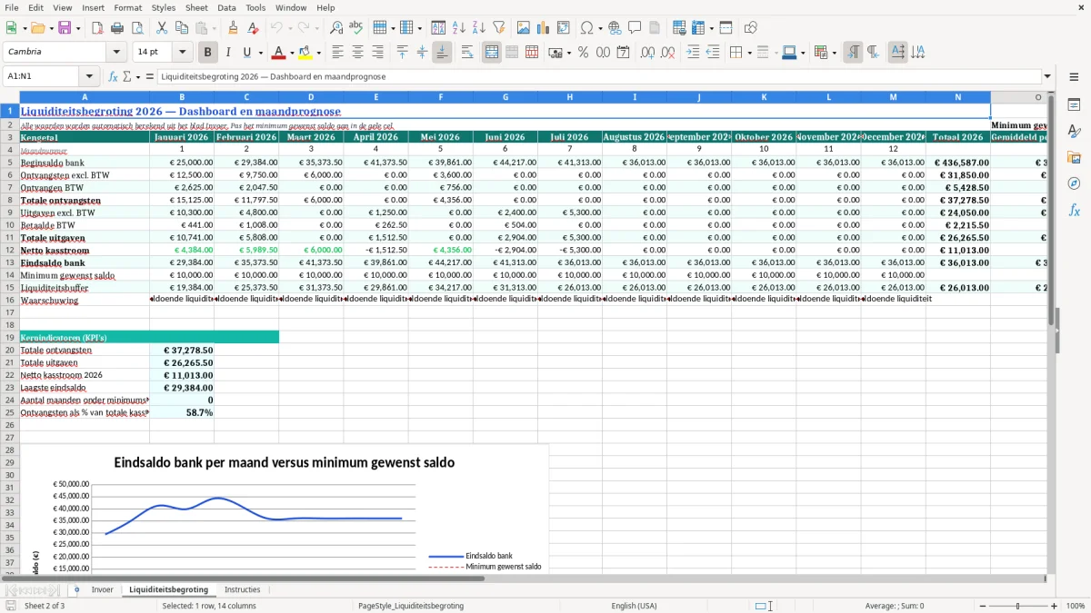Image resolution: width=1091 pixels, height=613 pixels.
Task: Add a decimal place
Action: pos(648,53)
